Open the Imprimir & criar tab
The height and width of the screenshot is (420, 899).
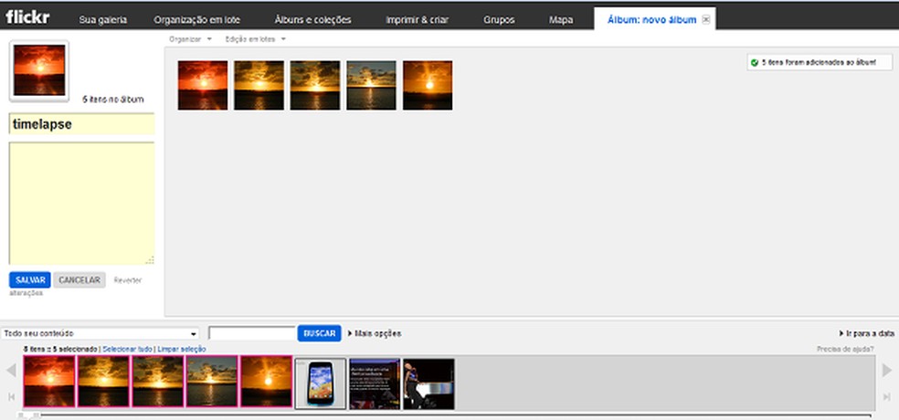click(x=417, y=20)
